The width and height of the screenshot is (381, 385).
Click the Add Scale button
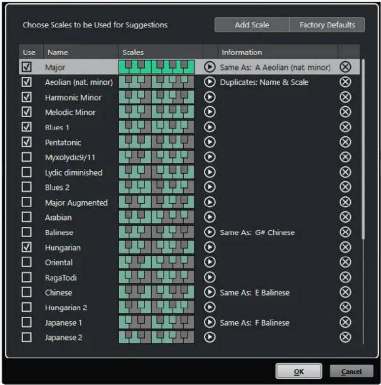coord(252,25)
